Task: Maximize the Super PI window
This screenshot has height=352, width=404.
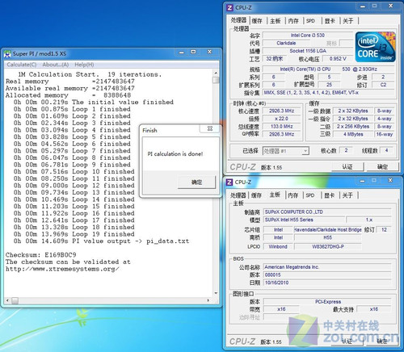Action: click(193, 52)
